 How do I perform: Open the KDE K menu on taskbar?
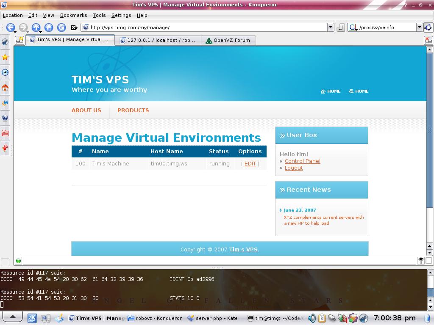(x=32, y=318)
